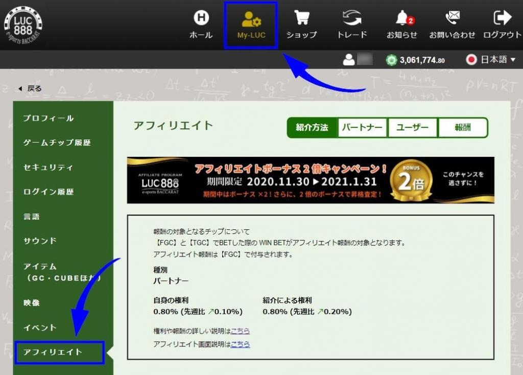Switch to the ユーザー tab
Image resolution: width=523 pixels, height=375 pixels.
pyautogui.click(x=413, y=127)
